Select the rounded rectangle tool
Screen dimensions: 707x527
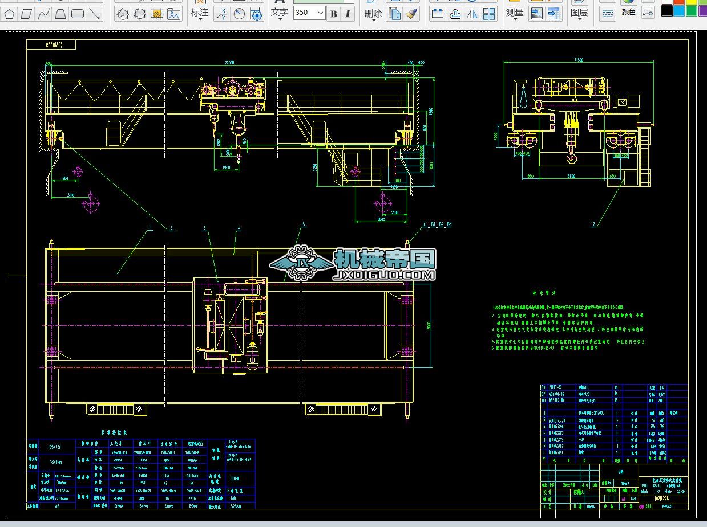[x=78, y=14]
